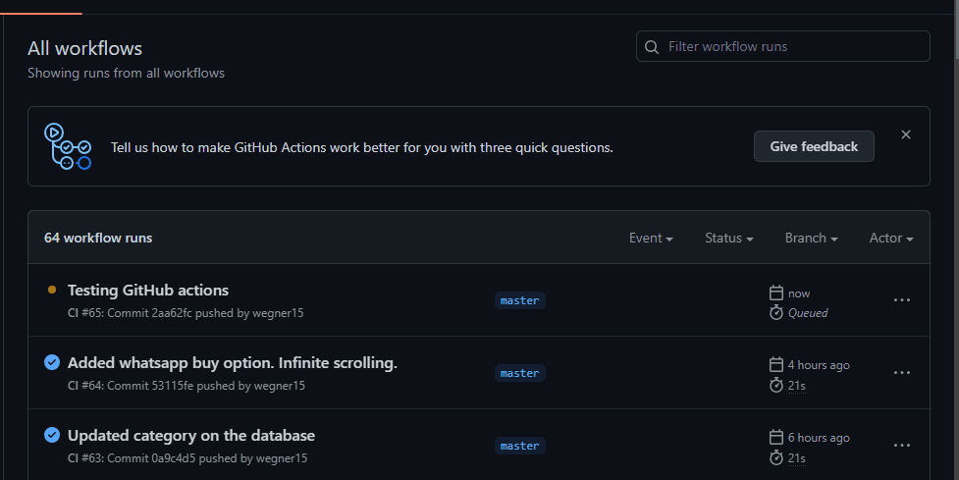
Task: Open options menu for Added whatsapp buy option run
Action: [x=902, y=373]
